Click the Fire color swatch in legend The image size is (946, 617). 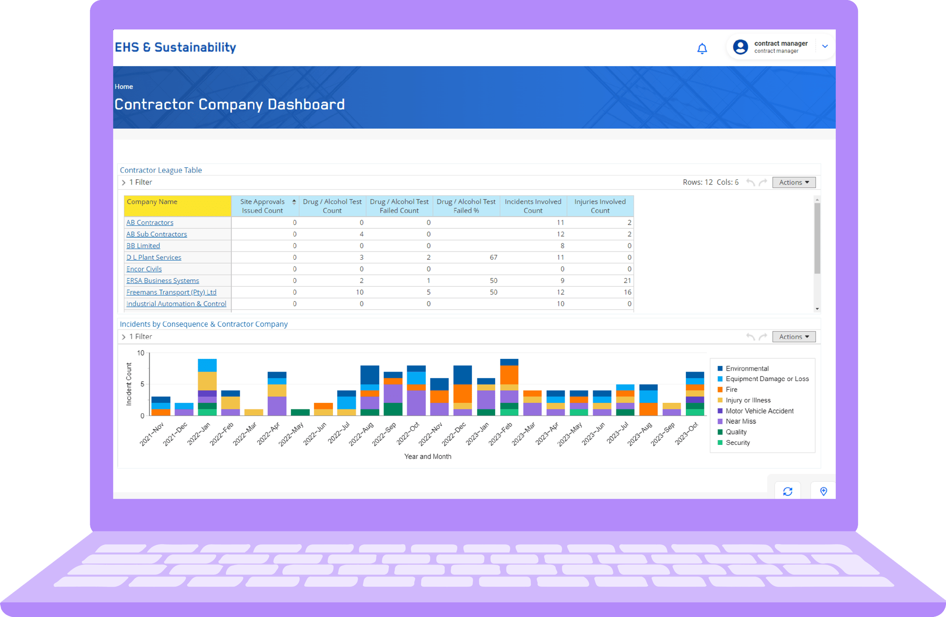point(720,390)
